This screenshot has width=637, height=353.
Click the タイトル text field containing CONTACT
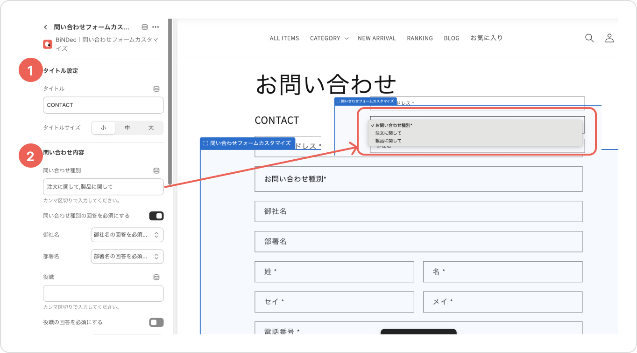(x=103, y=105)
